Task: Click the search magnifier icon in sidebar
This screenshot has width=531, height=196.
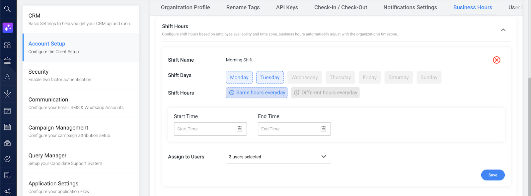Action: (7, 9)
